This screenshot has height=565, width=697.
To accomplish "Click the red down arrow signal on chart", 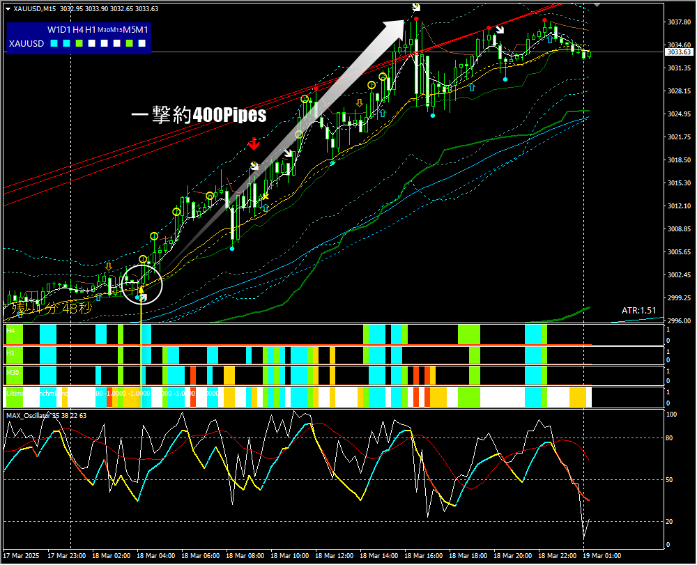I will click(x=254, y=144).
